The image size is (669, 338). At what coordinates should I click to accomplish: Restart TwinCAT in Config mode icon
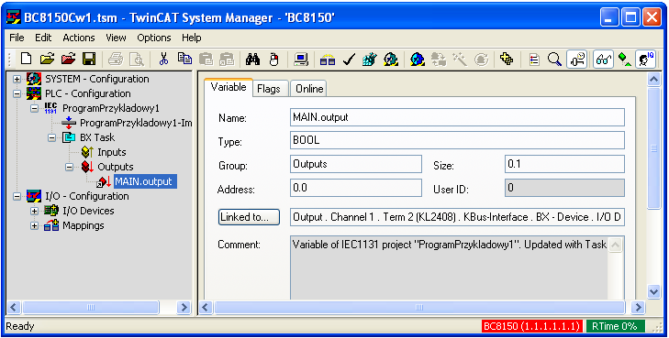pyautogui.click(x=418, y=59)
